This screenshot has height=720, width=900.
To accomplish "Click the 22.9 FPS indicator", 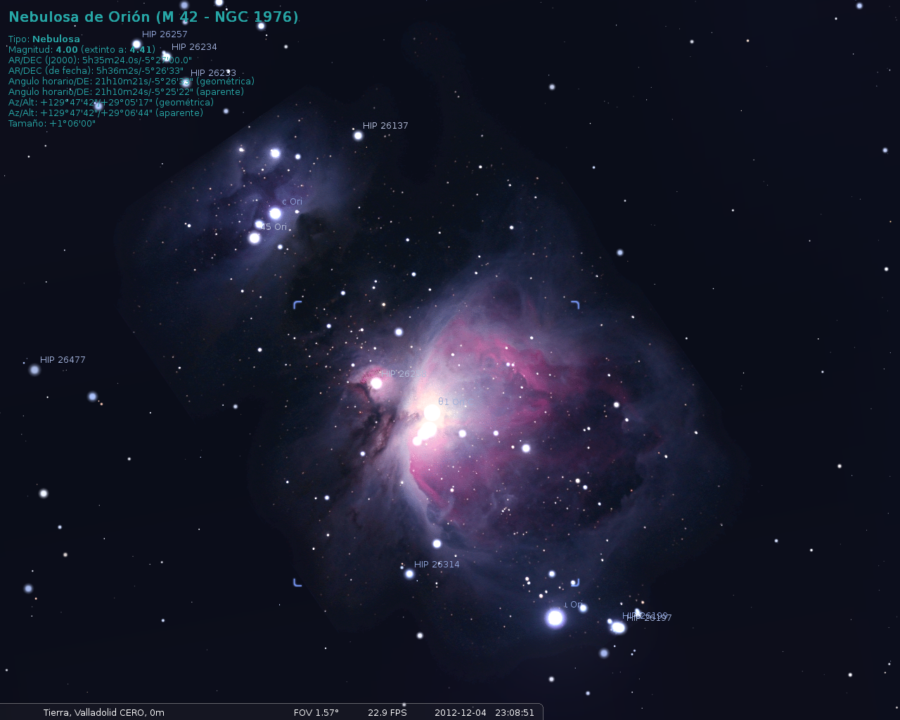I will (x=387, y=712).
